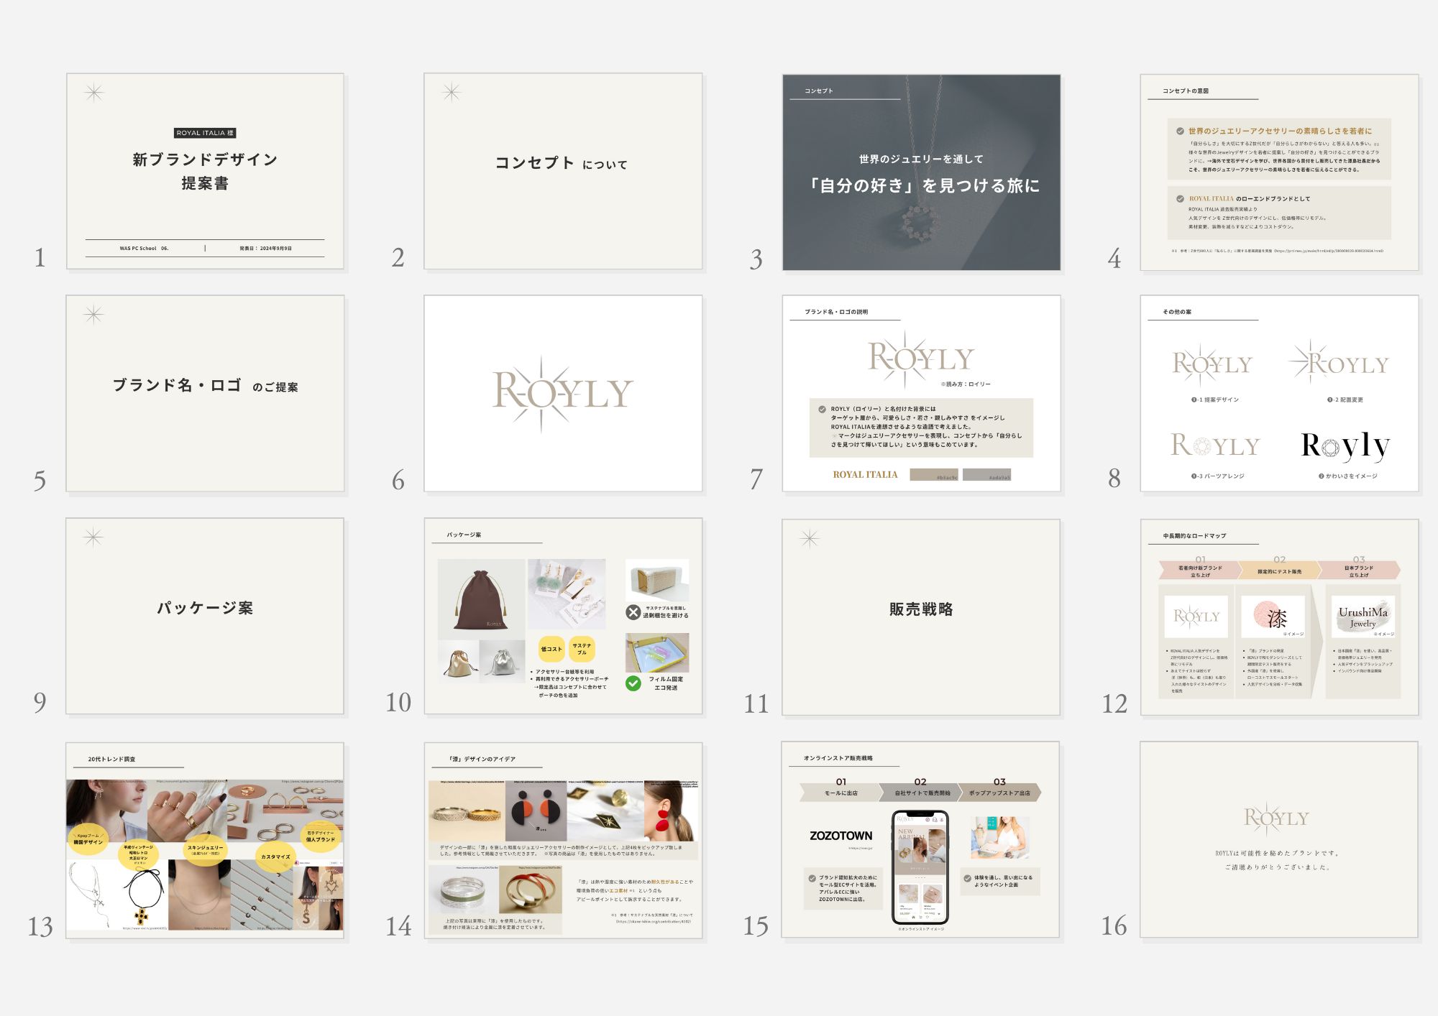Click the yellow 韓国デザイン badge

click(x=88, y=839)
